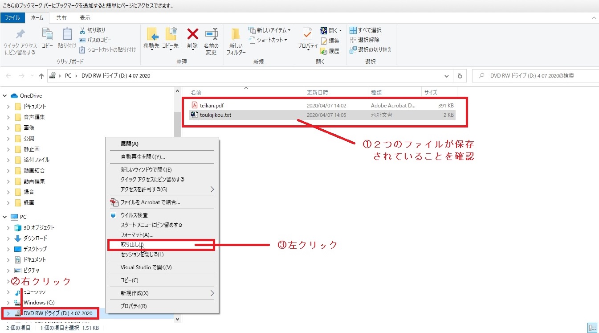599x333 pixels.
Task: Switch to the Share (共有) ribbon tab
Action: (x=61, y=18)
